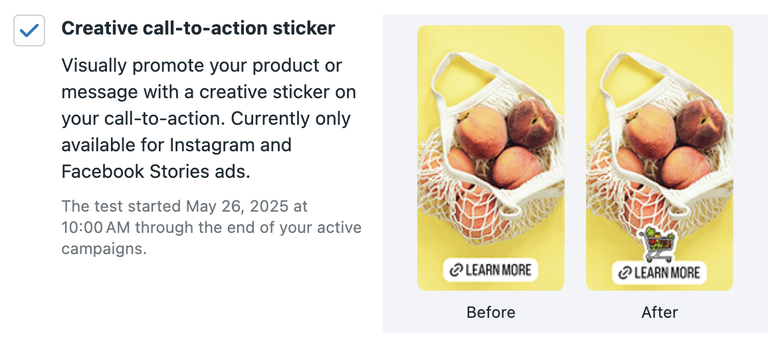Viewport: 780px width, 349px height.
Task: Click the "Facebook Stories ads" text
Action: [x=155, y=171]
